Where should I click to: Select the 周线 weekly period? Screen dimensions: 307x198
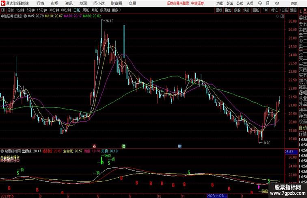[86, 10]
